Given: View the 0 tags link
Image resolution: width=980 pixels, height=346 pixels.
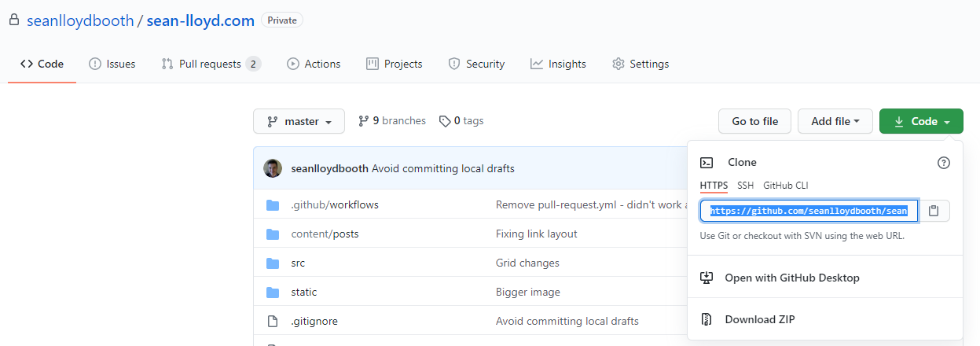Looking at the screenshot, I should tap(461, 120).
